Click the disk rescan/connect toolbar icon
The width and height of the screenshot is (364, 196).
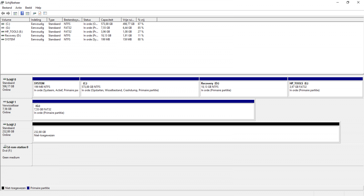tap(34, 13)
